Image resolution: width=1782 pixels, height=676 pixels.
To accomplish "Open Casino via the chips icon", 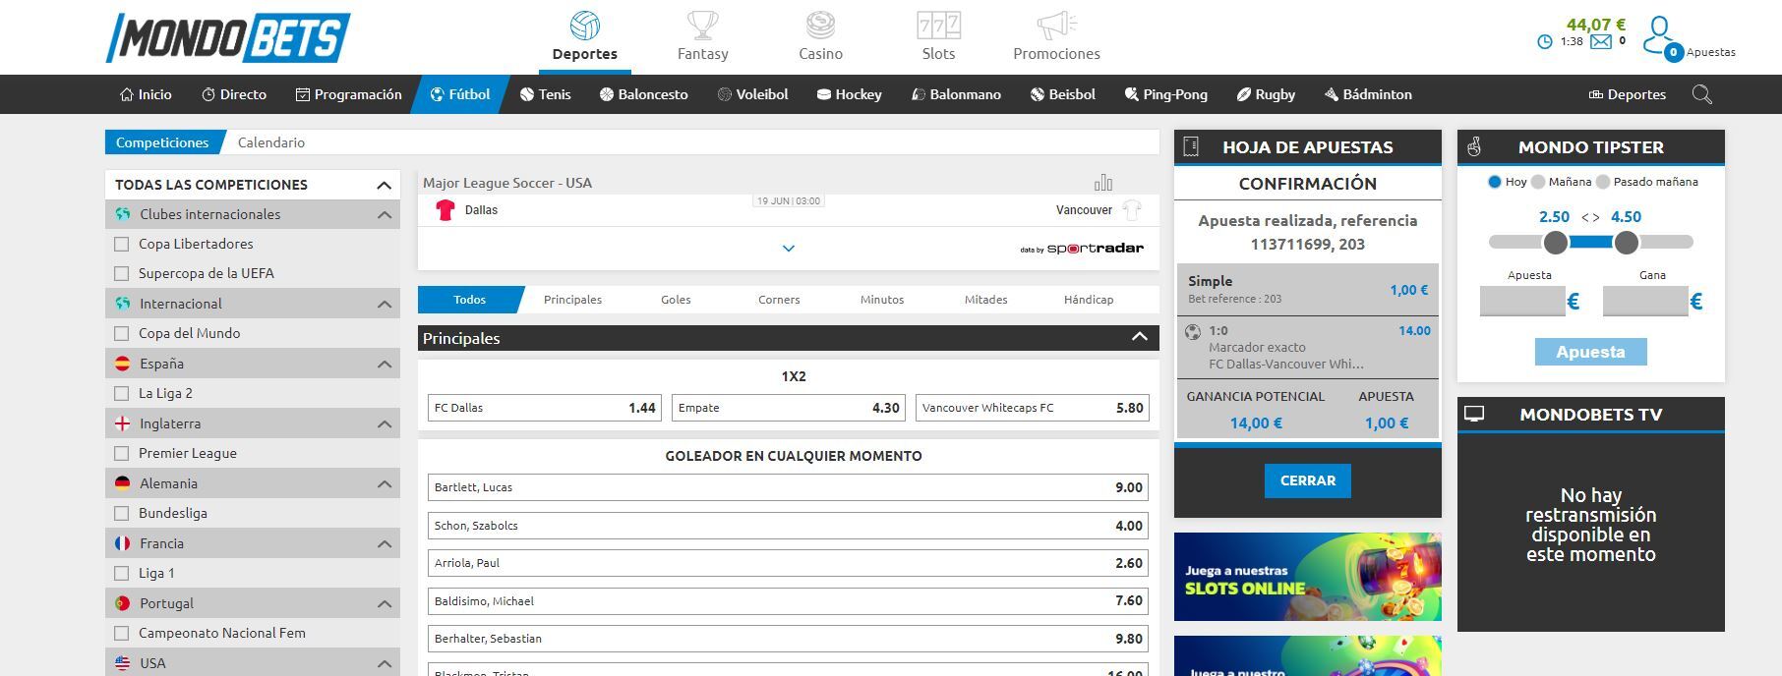I will coord(820,26).
